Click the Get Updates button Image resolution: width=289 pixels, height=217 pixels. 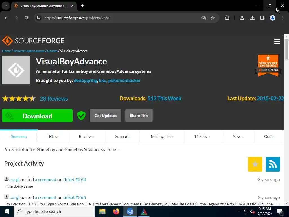pos(106,116)
